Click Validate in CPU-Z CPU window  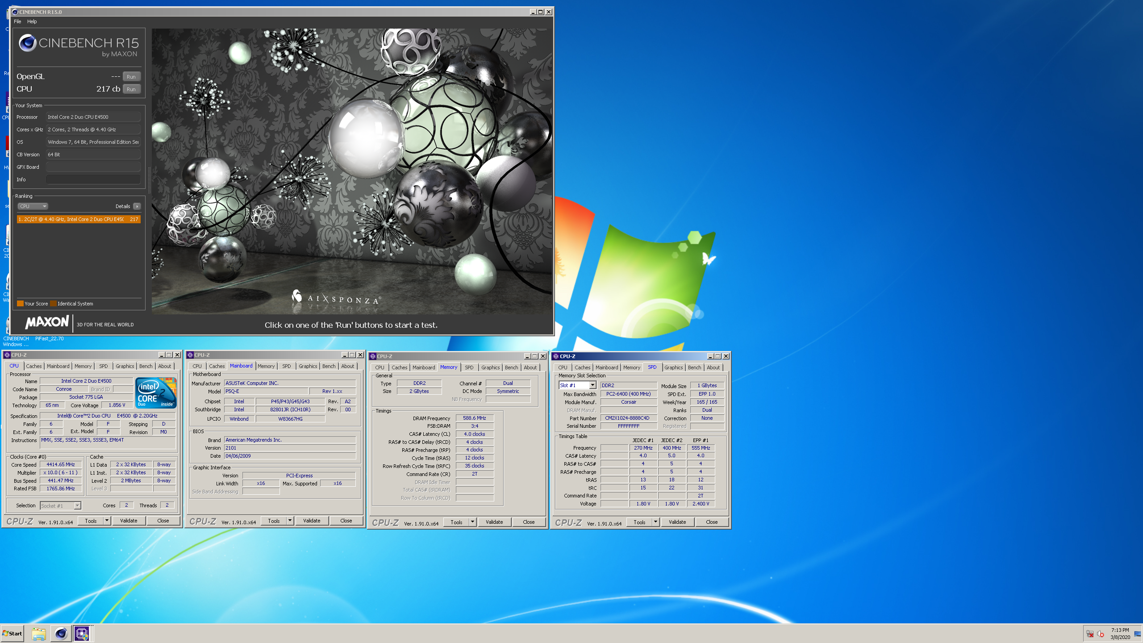point(129,521)
